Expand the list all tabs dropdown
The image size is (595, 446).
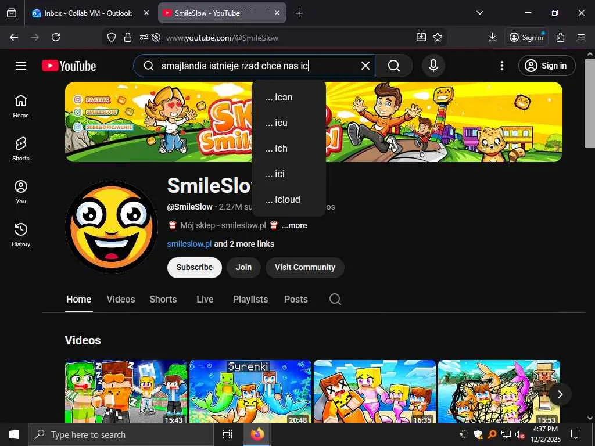[x=479, y=13]
